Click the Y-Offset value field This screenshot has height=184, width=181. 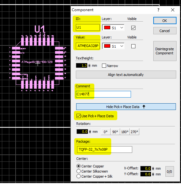(146, 174)
